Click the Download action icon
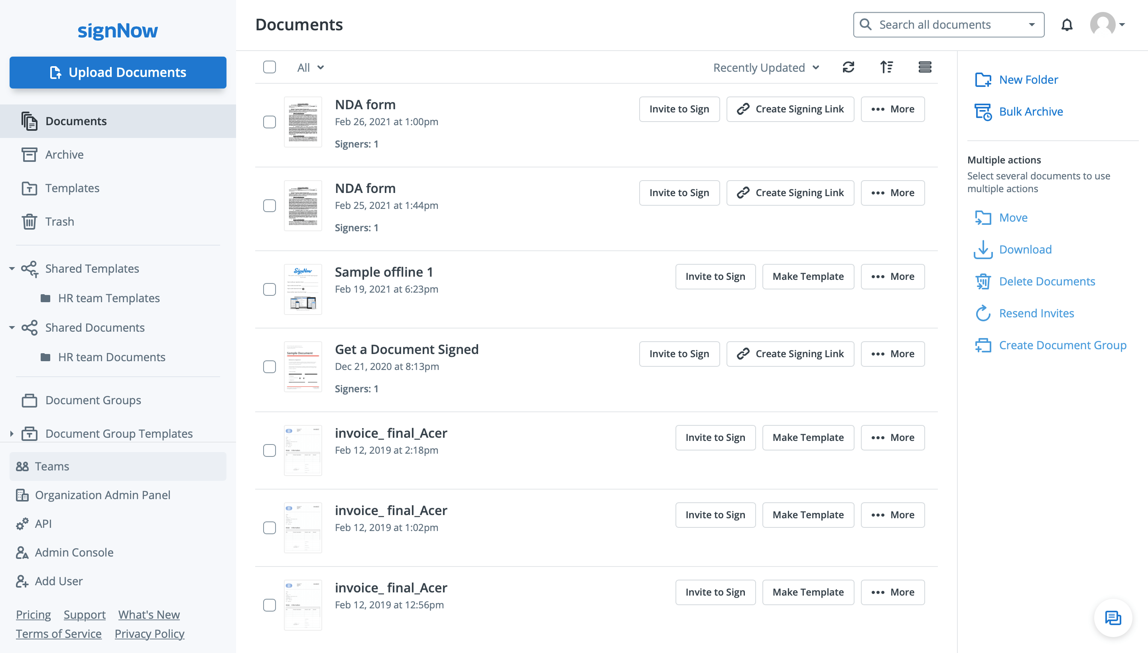1148x653 pixels. [983, 250]
